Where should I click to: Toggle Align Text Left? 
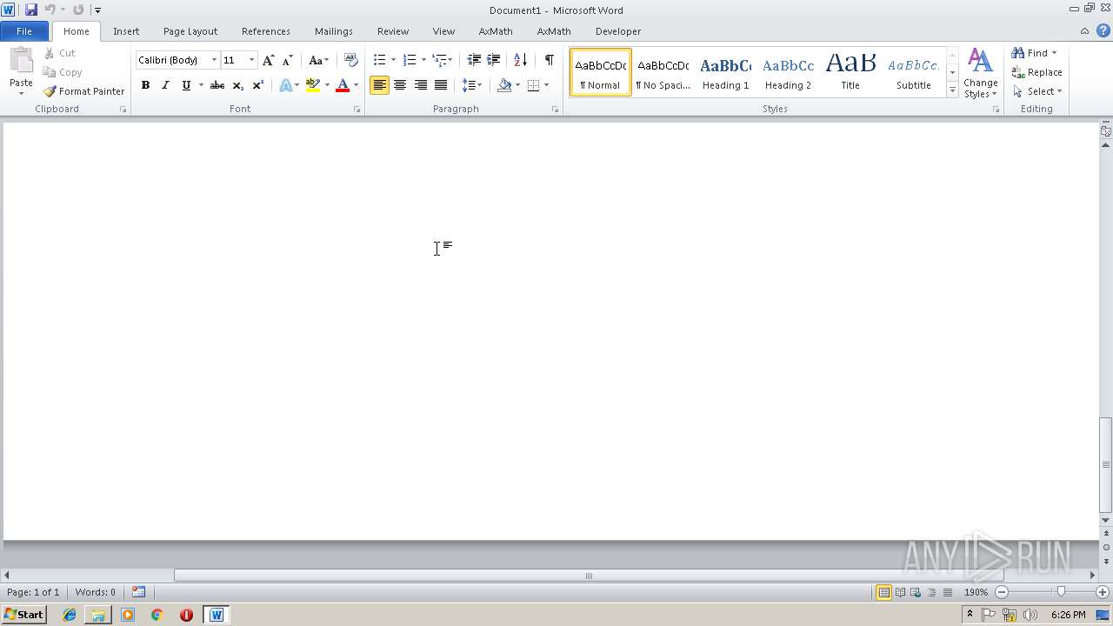point(379,85)
